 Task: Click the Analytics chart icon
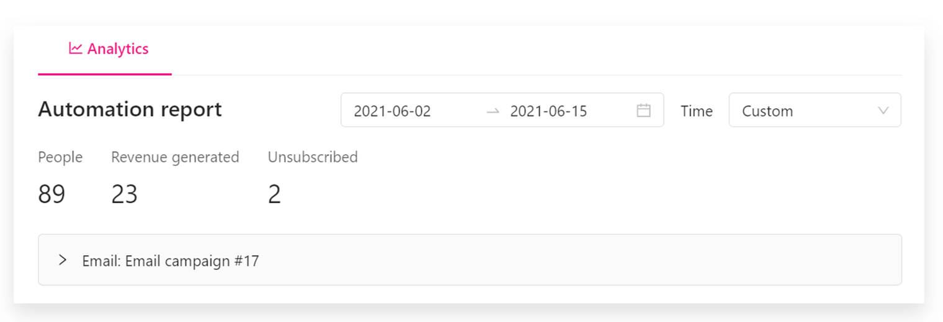click(x=75, y=48)
